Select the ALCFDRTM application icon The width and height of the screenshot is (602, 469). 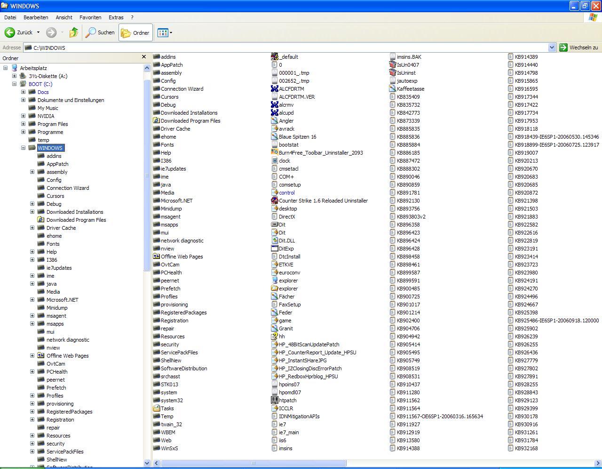275,89
